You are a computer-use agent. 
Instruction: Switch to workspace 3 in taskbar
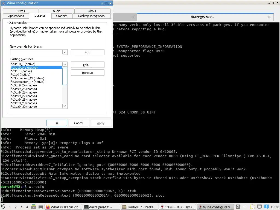[x=21, y=207]
